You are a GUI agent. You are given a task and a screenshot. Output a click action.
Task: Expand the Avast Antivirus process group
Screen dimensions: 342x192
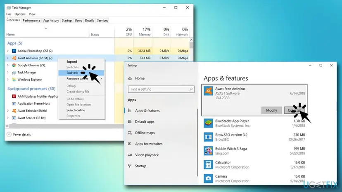(8, 58)
